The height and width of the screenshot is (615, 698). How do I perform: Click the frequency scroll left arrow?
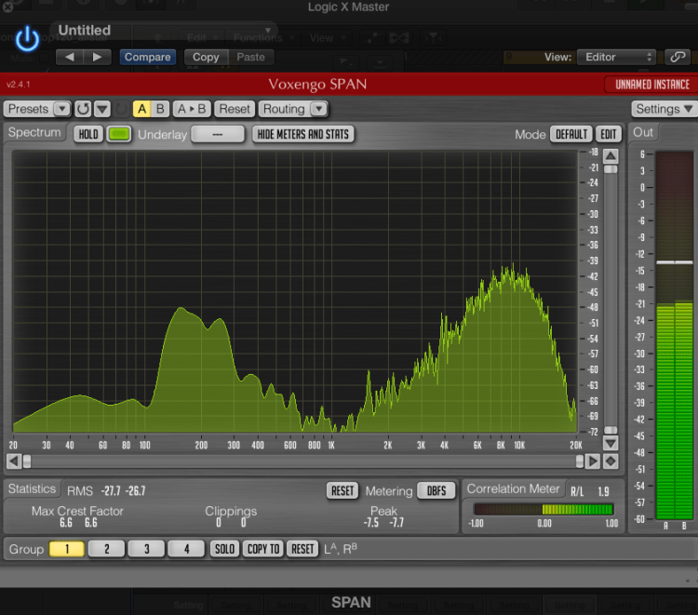[x=14, y=461]
